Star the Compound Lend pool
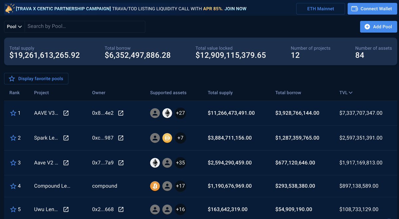The image size is (399, 219). tap(13, 186)
